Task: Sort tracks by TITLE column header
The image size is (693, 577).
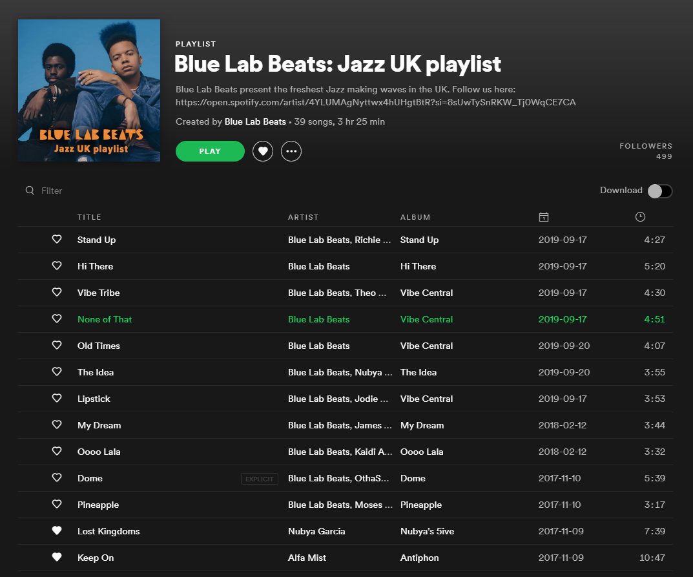Action: [89, 217]
